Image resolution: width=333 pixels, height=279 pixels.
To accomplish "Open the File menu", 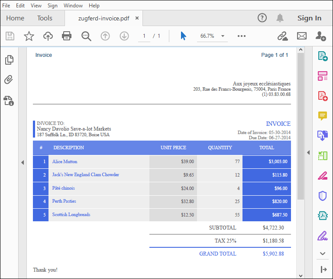I will coord(6,6).
